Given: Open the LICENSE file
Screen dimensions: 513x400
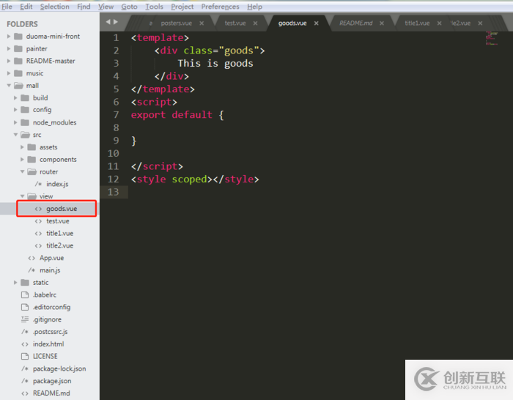Looking at the screenshot, I should [45, 356].
